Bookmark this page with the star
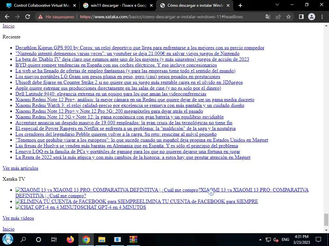 [289, 17]
